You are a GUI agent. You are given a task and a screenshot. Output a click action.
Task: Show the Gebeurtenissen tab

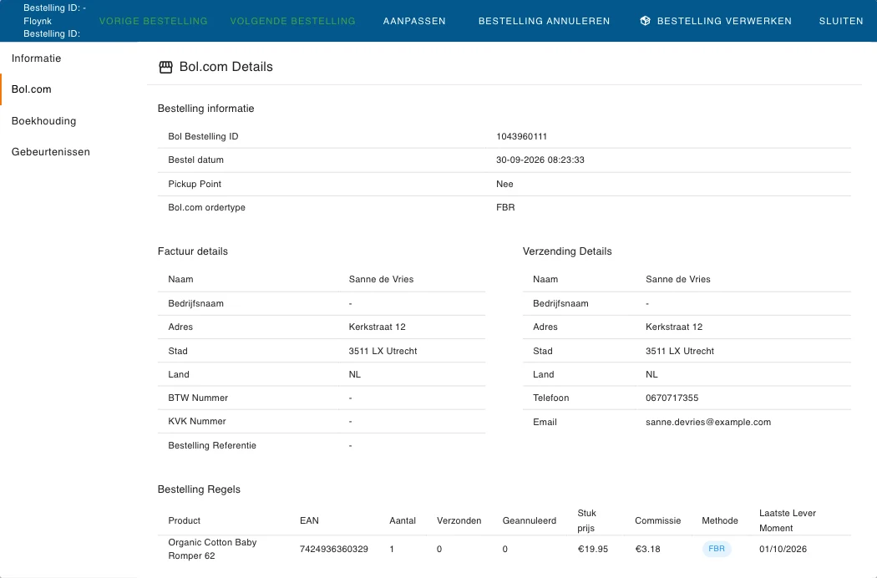[x=50, y=152]
